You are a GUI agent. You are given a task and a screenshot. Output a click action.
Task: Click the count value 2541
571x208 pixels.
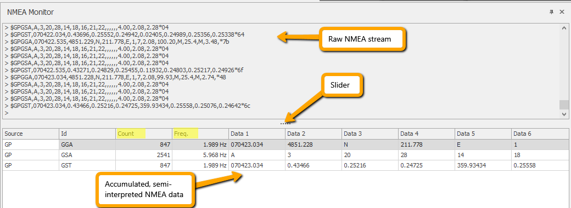[144, 155]
